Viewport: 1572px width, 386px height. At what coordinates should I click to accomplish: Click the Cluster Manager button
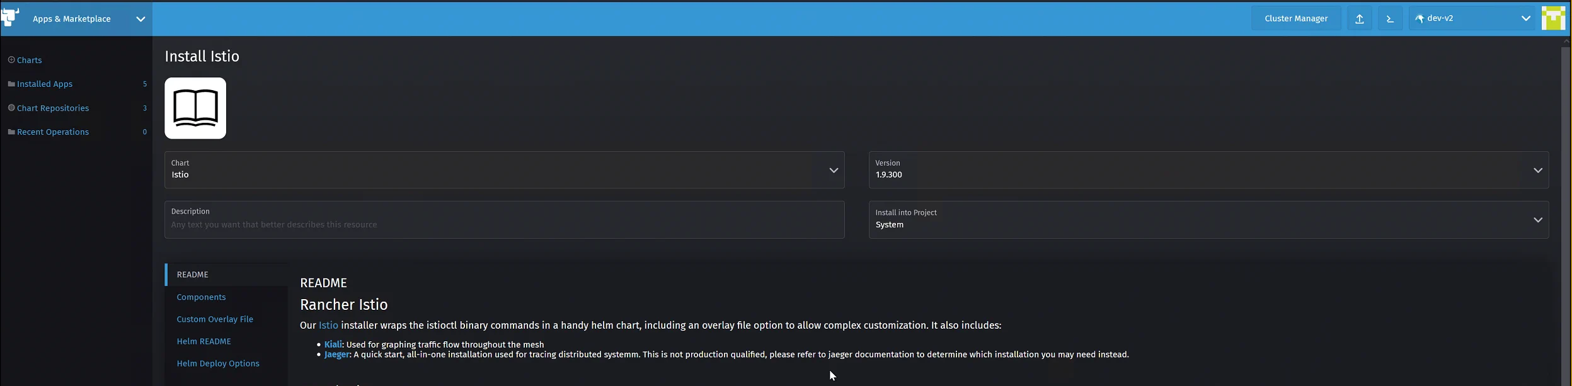[x=1295, y=18]
